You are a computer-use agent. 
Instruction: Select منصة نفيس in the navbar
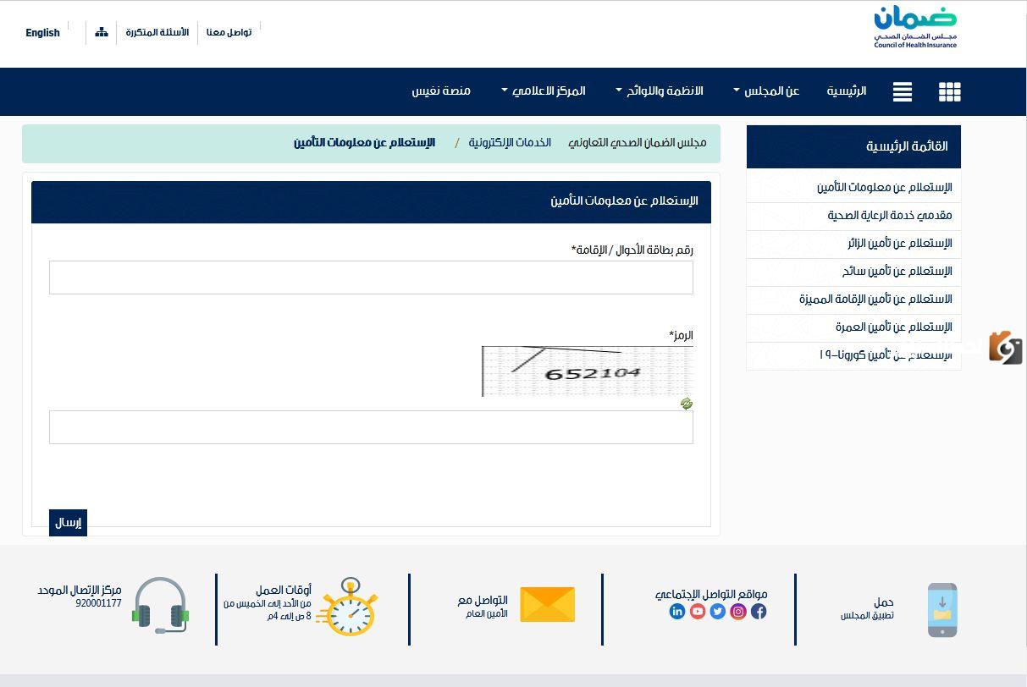441,91
